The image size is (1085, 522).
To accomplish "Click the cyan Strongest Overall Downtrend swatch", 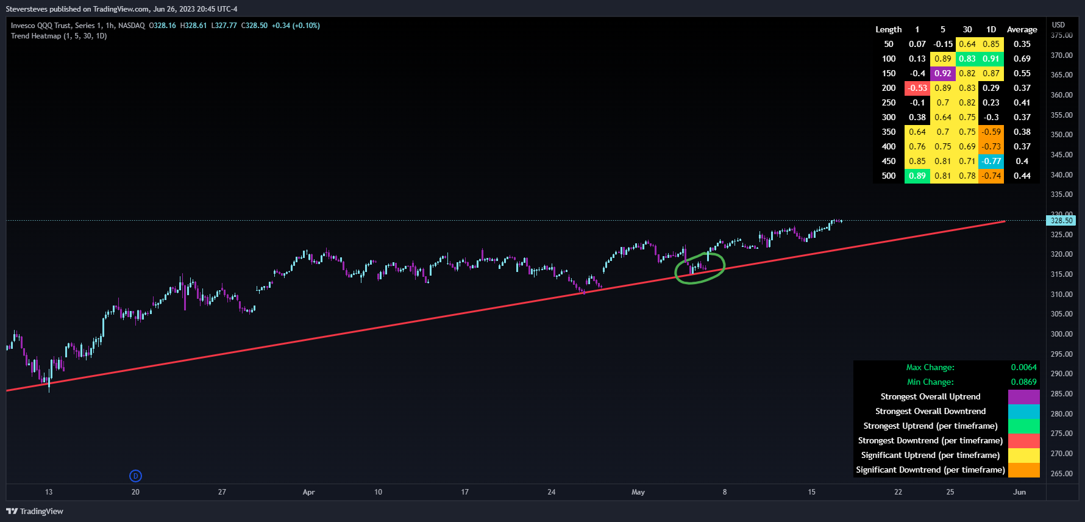I will [x=1024, y=412].
